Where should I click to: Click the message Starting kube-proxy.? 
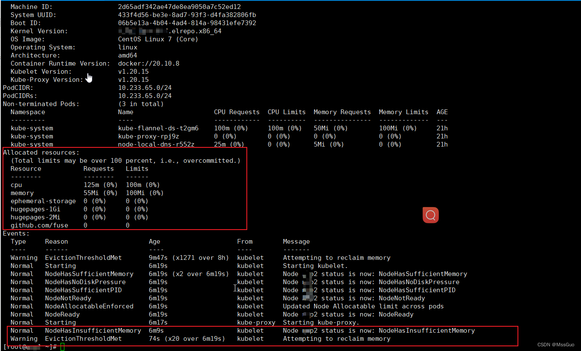pyautogui.click(x=321, y=322)
